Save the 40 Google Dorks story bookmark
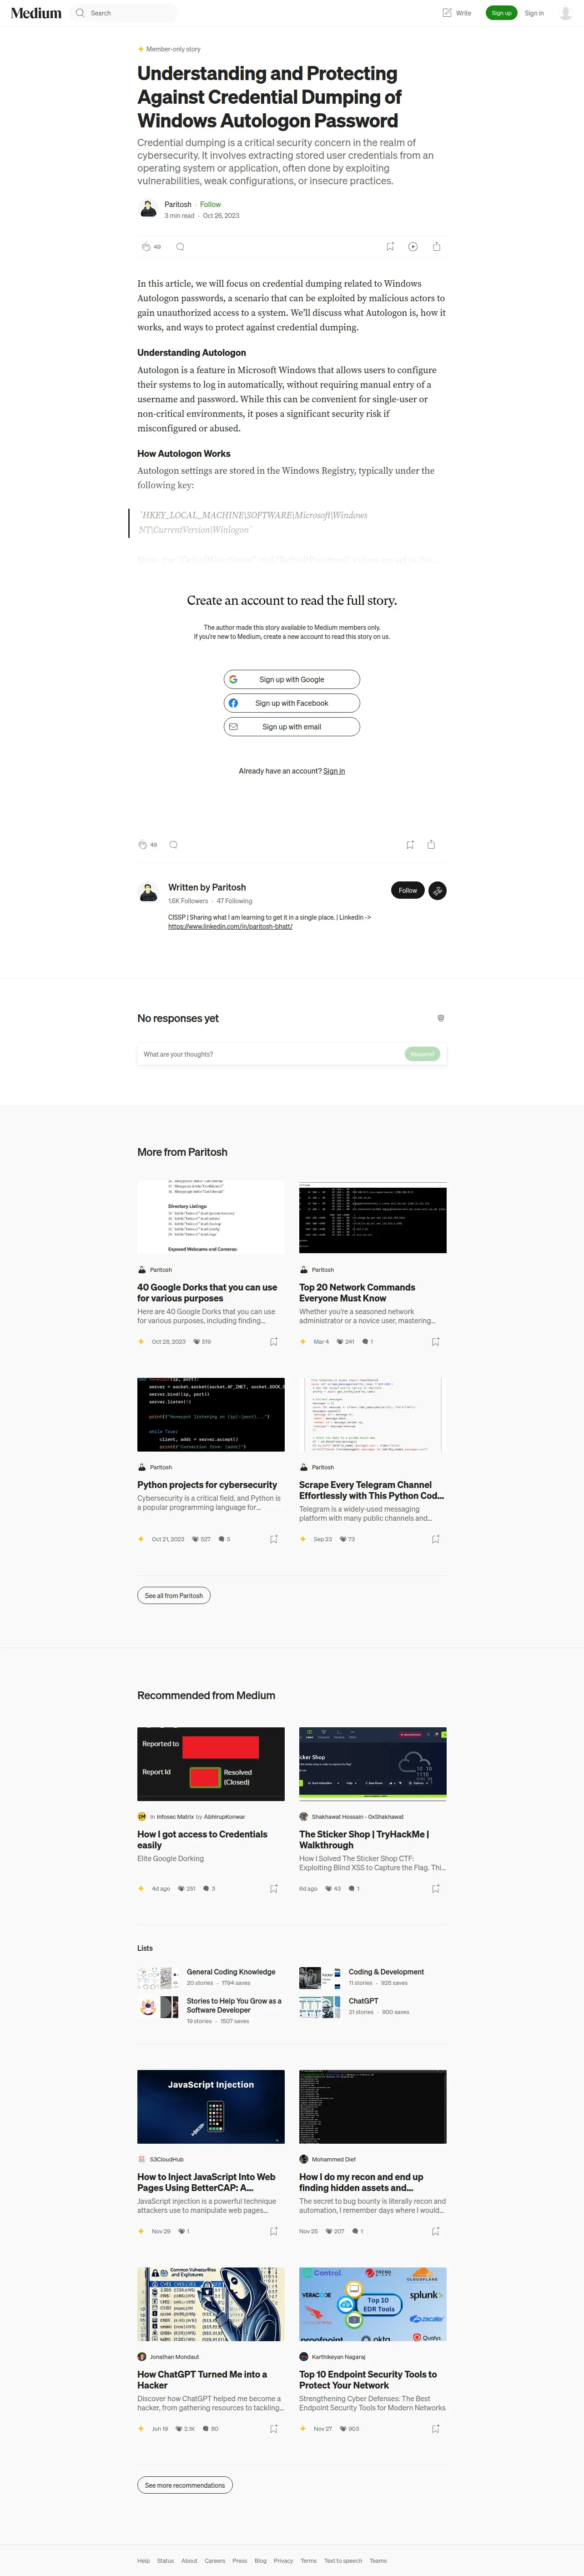 (274, 1341)
